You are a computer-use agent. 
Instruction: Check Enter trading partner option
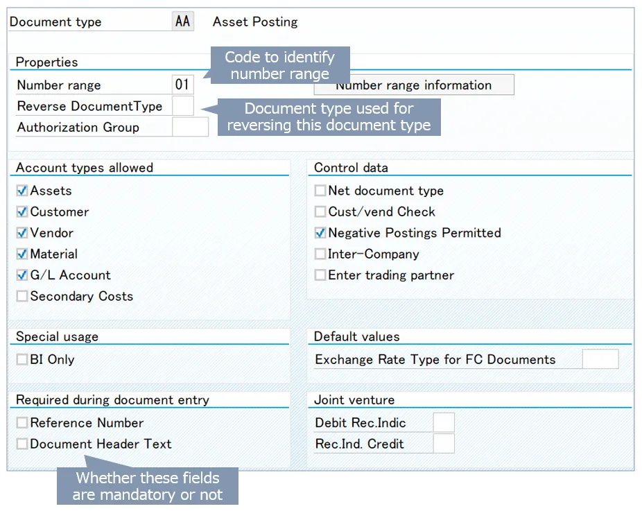pyautogui.click(x=320, y=275)
